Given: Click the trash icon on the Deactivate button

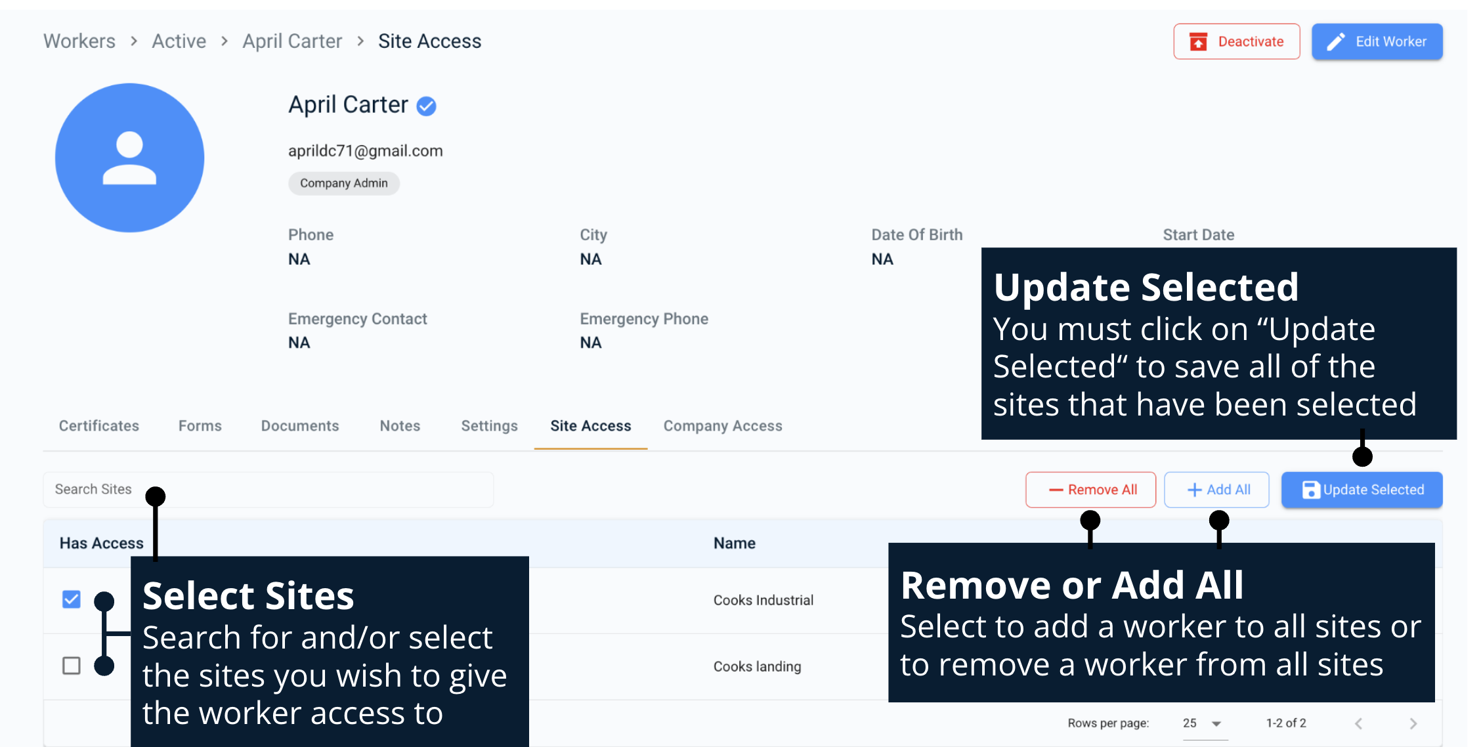Looking at the screenshot, I should click(1199, 41).
